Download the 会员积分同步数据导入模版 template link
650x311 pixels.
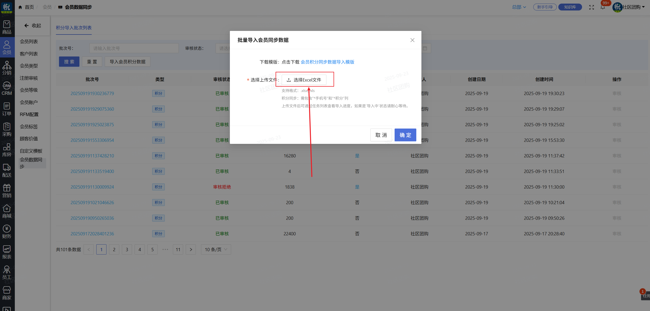[x=327, y=62]
